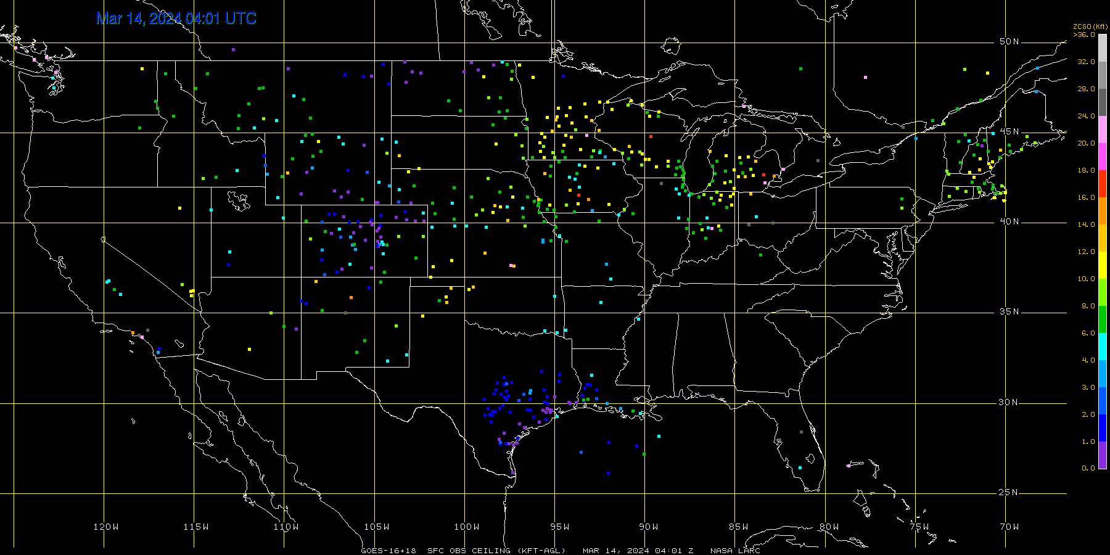Click the '>36.0' legend label
This screenshot has height=555, width=1110.
click(x=1084, y=35)
